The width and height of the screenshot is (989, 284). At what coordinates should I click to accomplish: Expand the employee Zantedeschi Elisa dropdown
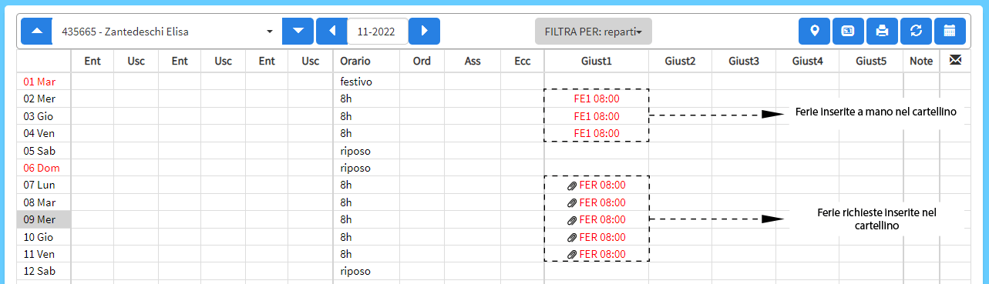coord(167,32)
